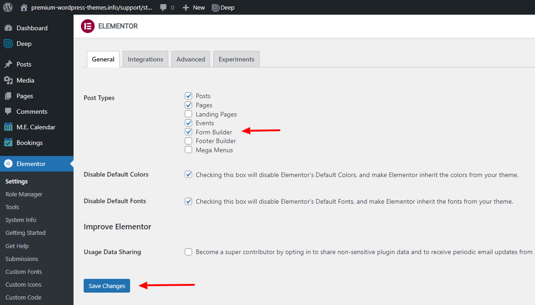Open System Info submenu link

point(21,220)
